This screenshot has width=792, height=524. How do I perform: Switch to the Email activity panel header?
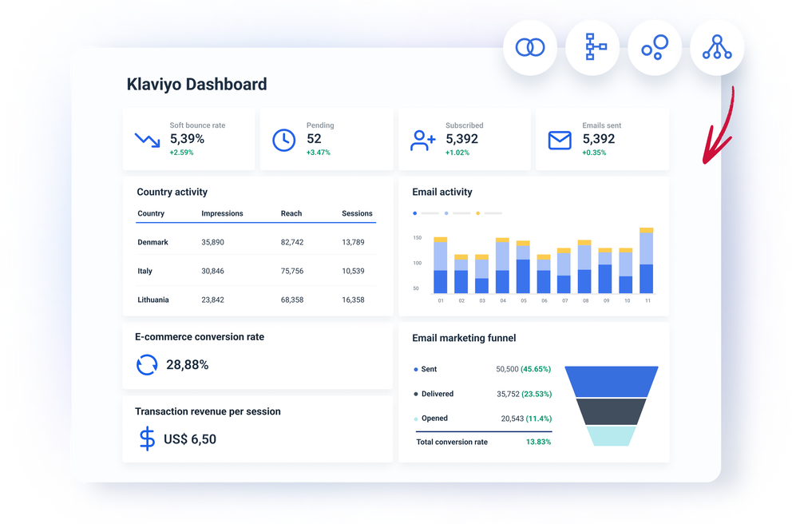tap(443, 192)
